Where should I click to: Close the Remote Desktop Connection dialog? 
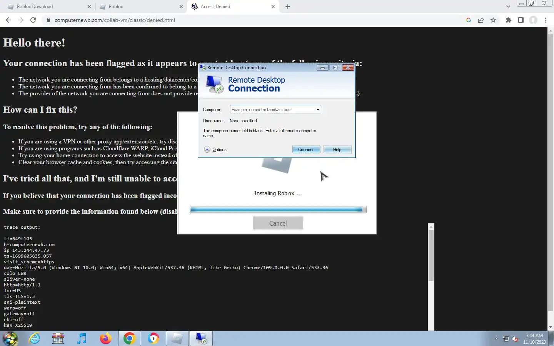(348, 68)
